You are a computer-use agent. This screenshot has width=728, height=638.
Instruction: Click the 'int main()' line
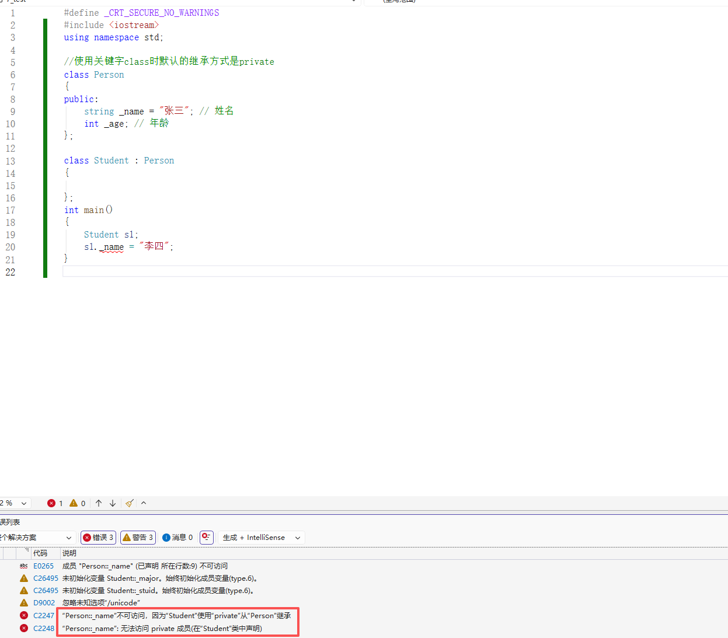click(x=88, y=210)
